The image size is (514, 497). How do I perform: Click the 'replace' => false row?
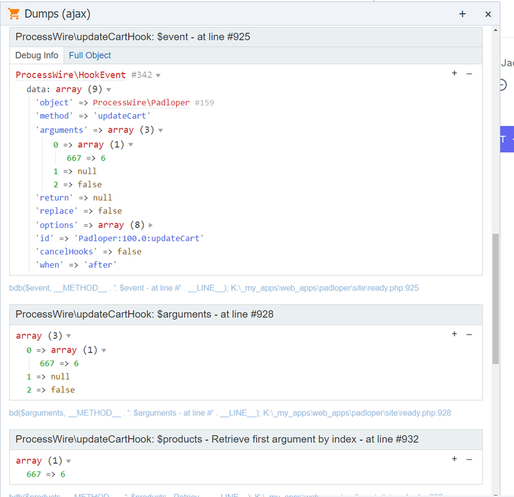[79, 211]
